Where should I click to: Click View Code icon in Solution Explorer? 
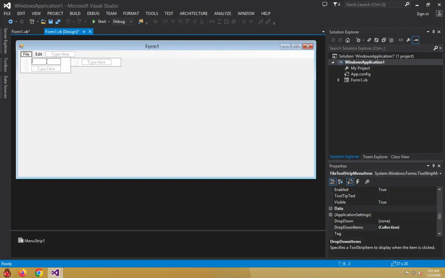click(x=401, y=40)
